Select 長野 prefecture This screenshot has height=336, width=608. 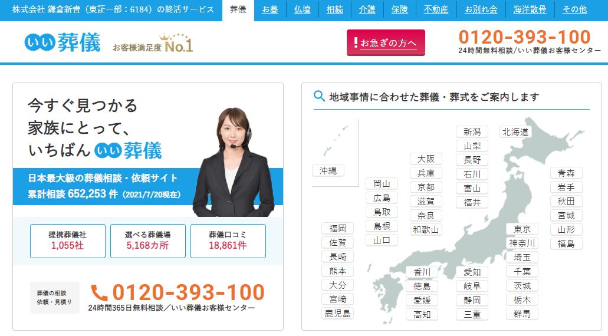pos(472,160)
